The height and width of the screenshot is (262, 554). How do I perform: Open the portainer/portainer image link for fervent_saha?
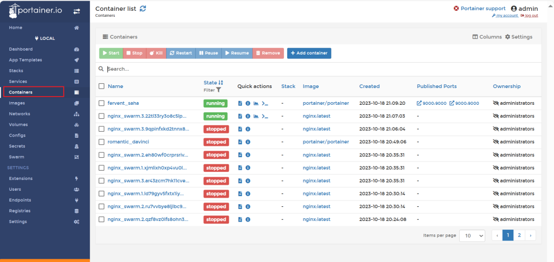click(326, 103)
